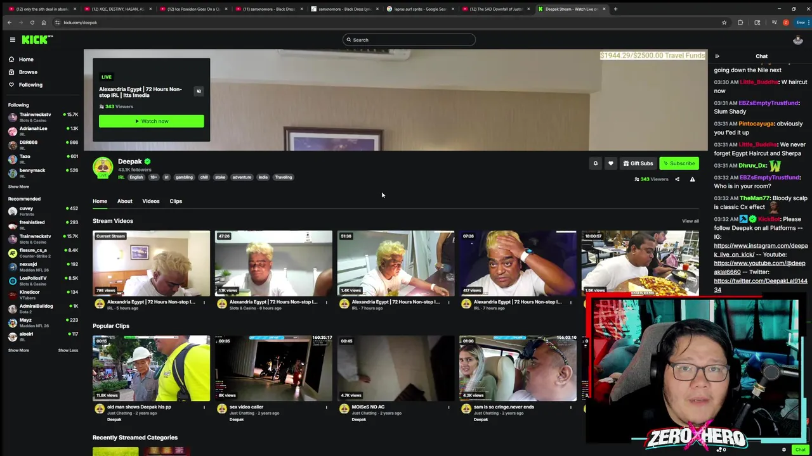This screenshot has height=456, width=812.
Task: Open AdmiralBulldog channel in Recommended
Action: (x=43, y=308)
